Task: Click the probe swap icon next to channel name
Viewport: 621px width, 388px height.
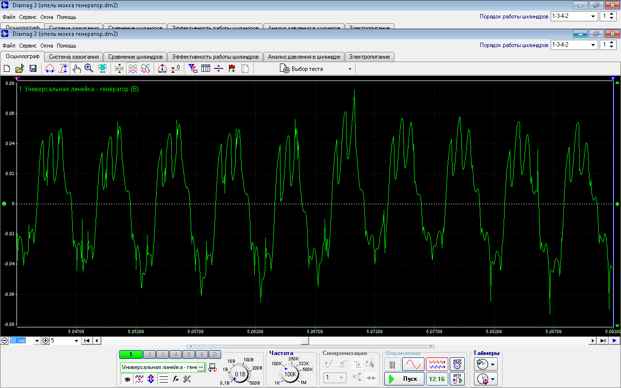Action: (x=212, y=368)
